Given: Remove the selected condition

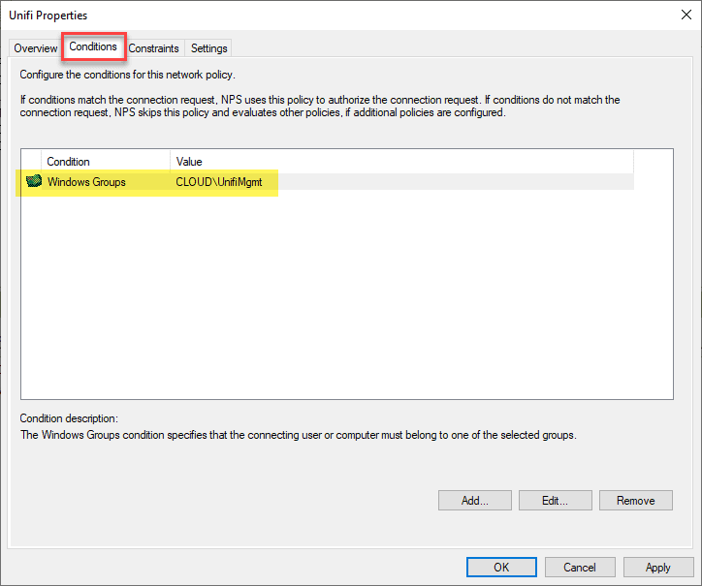Looking at the screenshot, I should tap(635, 501).
